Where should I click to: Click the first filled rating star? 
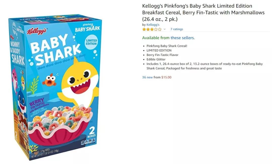coord(144,29)
